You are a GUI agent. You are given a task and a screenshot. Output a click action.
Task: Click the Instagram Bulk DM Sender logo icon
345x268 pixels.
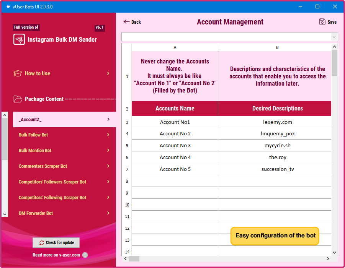click(19, 39)
